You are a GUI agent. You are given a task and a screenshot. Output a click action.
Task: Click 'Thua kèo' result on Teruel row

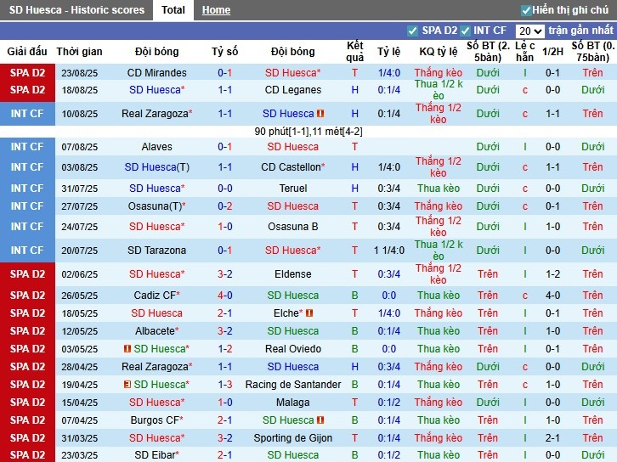click(439, 189)
